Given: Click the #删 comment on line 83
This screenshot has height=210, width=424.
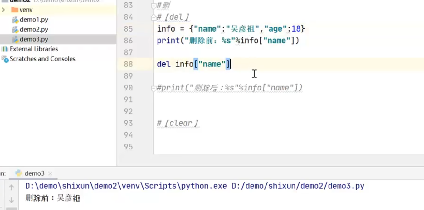Looking at the screenshot, I should pos(163,5).
